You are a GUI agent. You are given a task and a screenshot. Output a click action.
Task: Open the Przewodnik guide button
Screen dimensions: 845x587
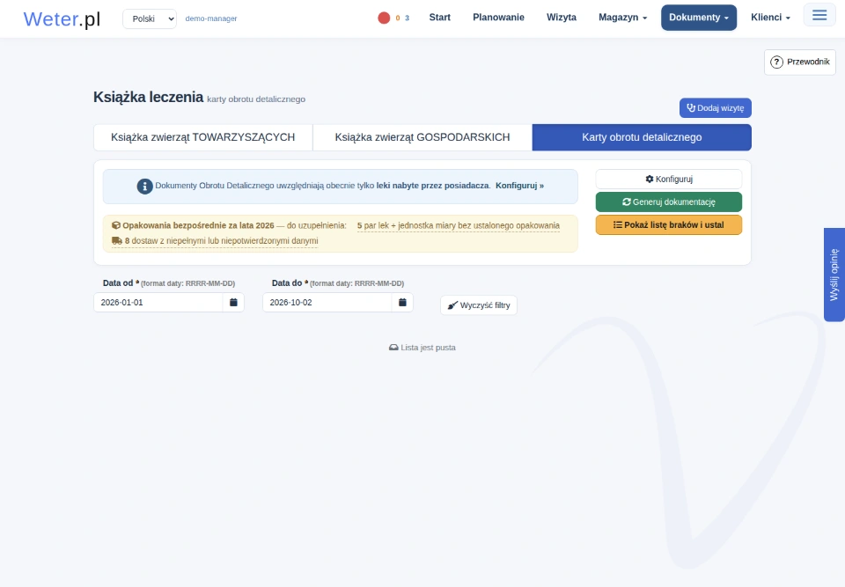[800, 62]
